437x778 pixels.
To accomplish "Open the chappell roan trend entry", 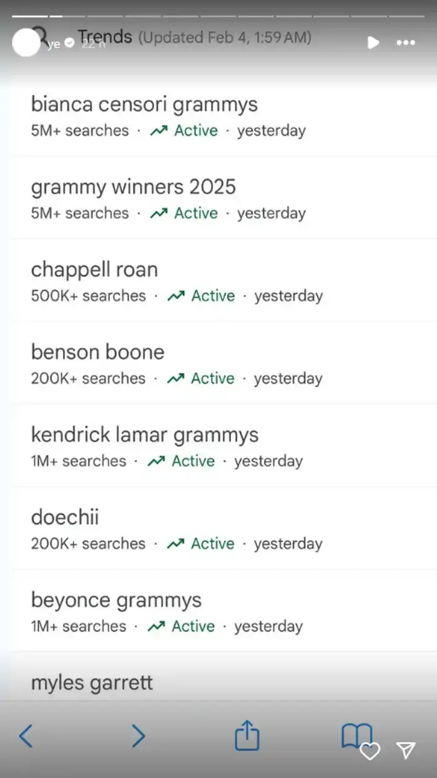I will [x=223, y=281].
